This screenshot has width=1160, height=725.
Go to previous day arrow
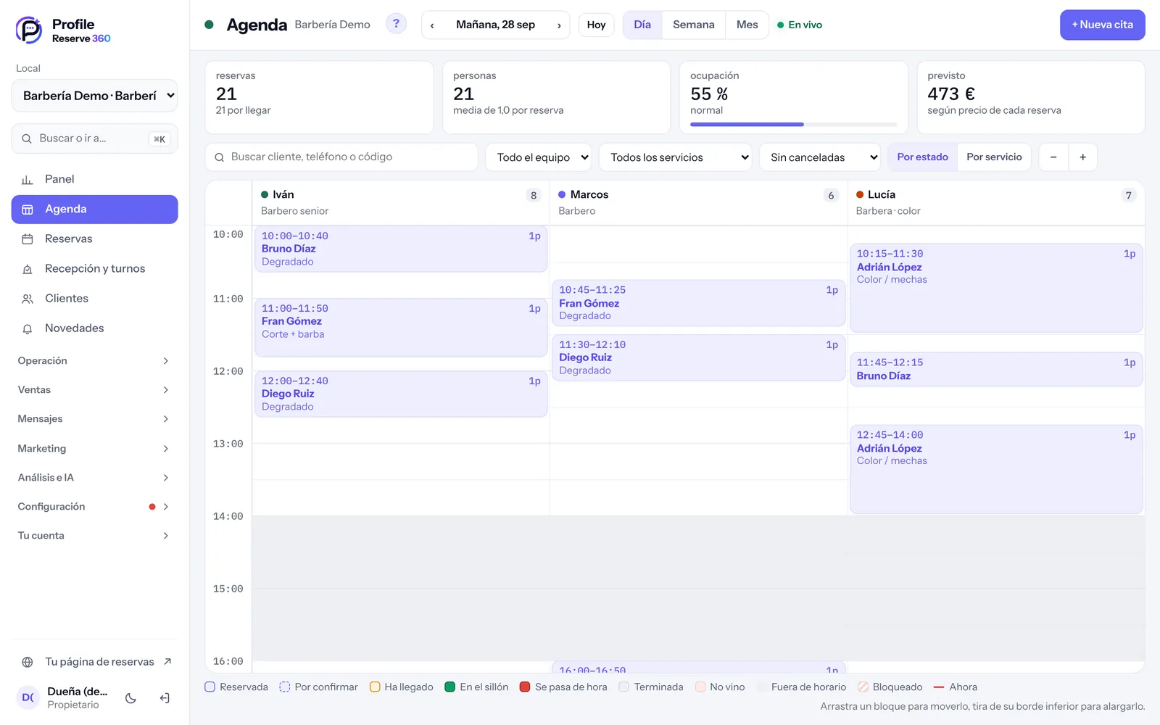coord(432,25)
